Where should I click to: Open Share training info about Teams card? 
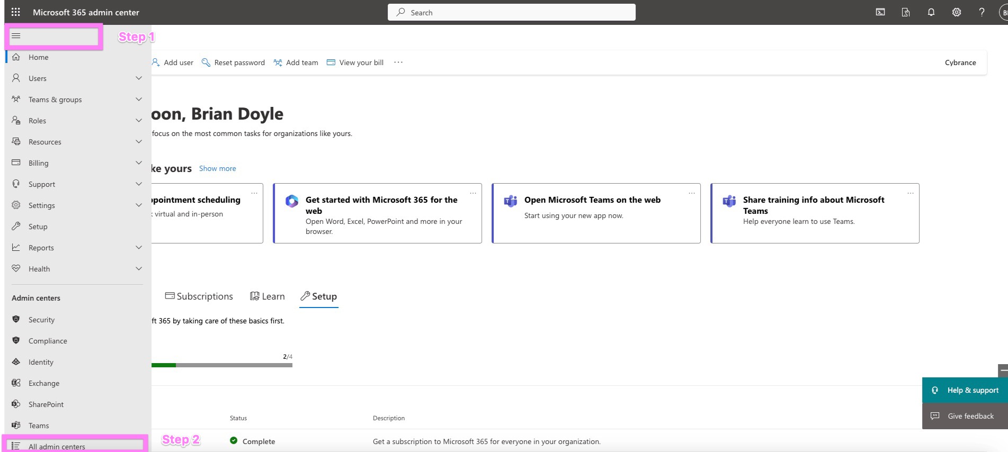coord(815,213)
